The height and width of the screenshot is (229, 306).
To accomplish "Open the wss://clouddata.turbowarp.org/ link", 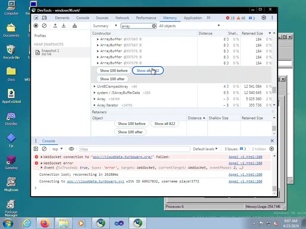I will point(122,157).
